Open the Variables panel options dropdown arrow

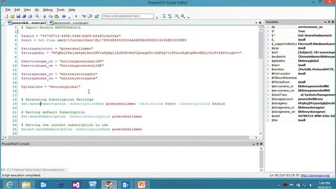coord(325,22)
